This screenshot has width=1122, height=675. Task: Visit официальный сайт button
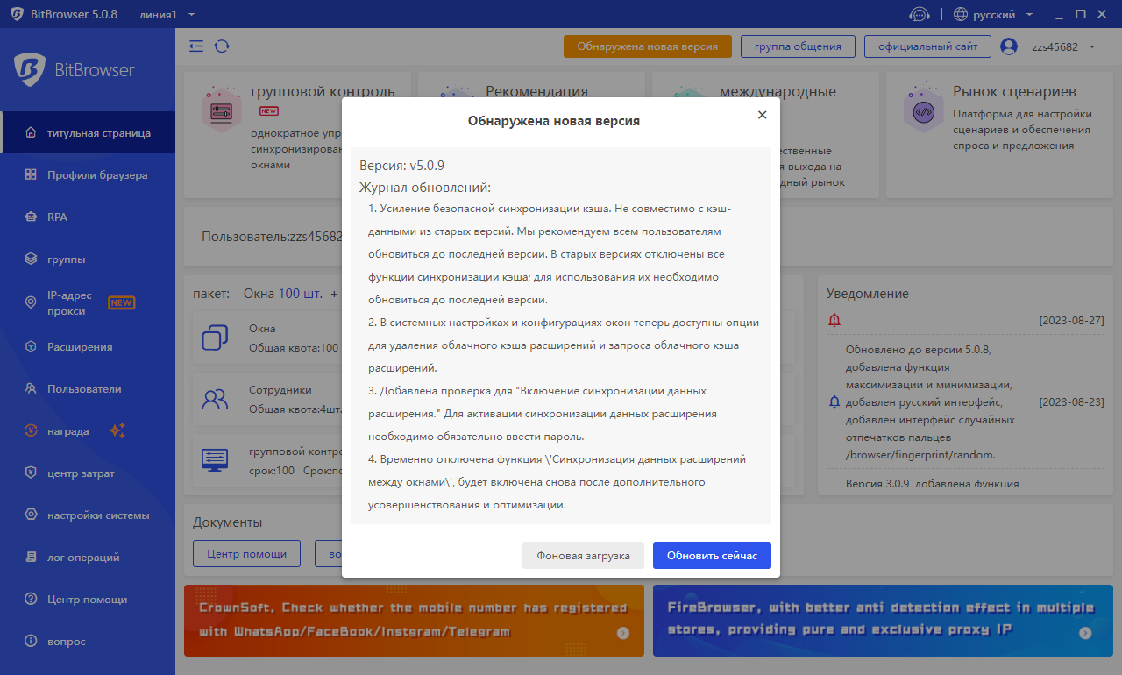click(927, 46)
